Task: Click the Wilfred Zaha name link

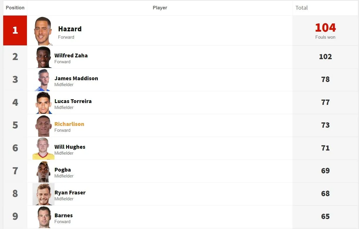Action: coord(71,55)
